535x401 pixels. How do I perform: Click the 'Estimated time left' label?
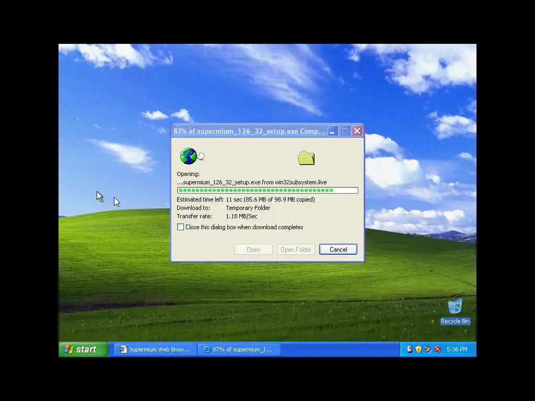200,199
